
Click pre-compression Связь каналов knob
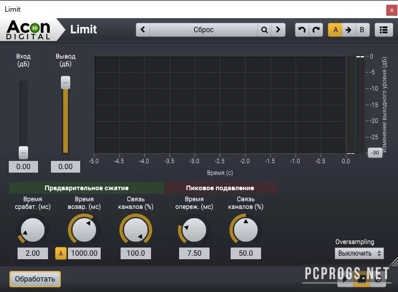coord(136,230)
